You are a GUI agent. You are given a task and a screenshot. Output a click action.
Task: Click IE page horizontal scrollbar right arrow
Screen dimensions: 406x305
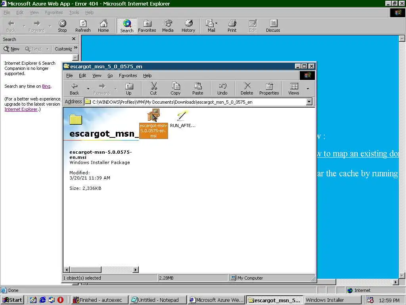(x=396, y=282)
